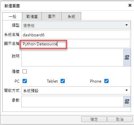Focus the 系統名稱 field containing dashboard6

click(x=76, y=35)
